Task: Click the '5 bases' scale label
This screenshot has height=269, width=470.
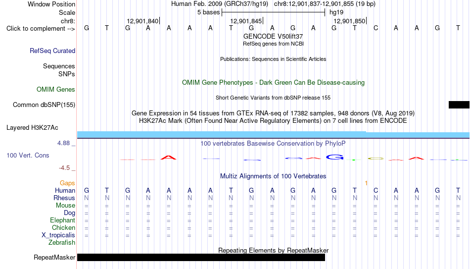Action: 209,12
